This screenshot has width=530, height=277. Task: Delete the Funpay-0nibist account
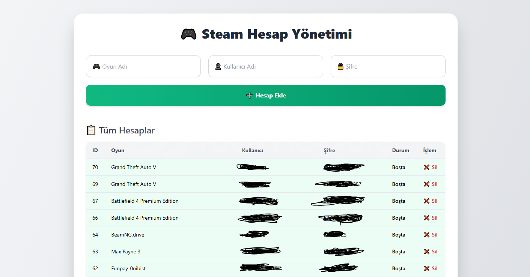pyautogui.click(x=431, y=268)
